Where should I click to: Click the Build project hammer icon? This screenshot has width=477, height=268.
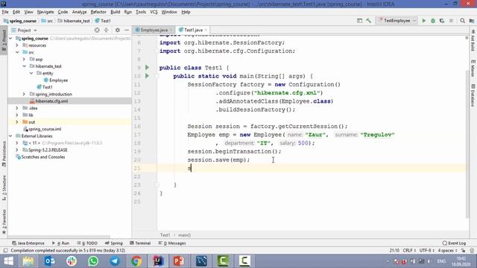pyautogui.click(x=369, y=21)
